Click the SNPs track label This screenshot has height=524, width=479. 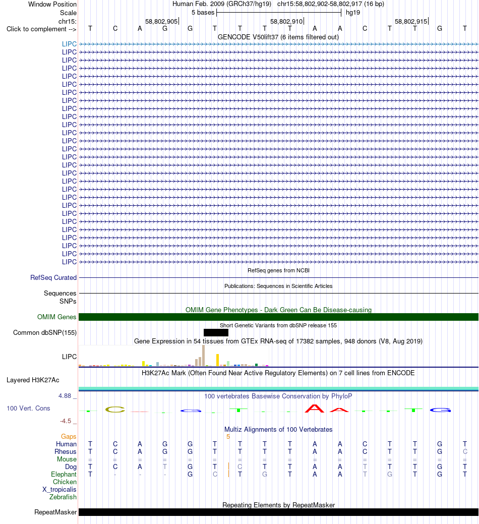(x=68, y=301)
